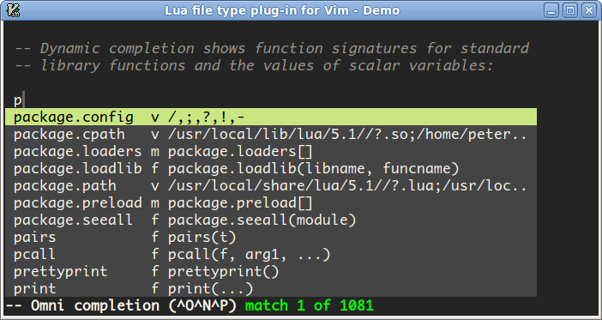Choose pairs(t) from the completion menu
This screenshot has width=602, height=320.
[271, 237]
